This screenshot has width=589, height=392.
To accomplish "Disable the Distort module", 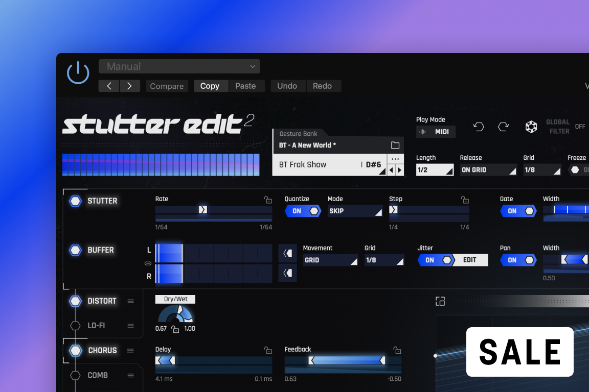I will (x=76, y=301).
